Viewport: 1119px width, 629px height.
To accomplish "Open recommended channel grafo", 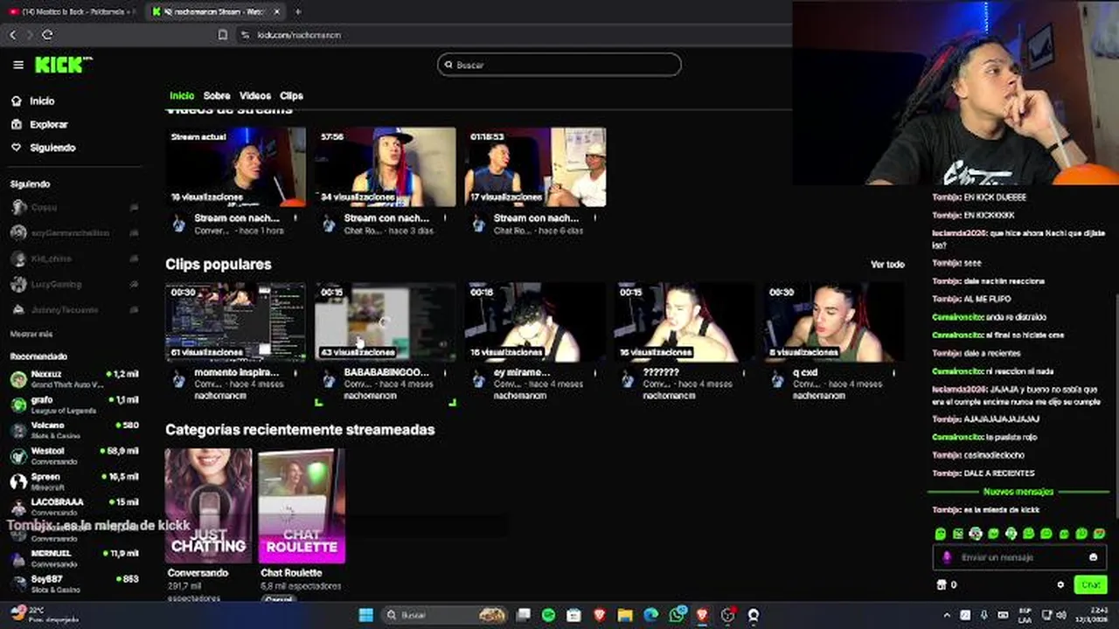I will pos(74,404).
